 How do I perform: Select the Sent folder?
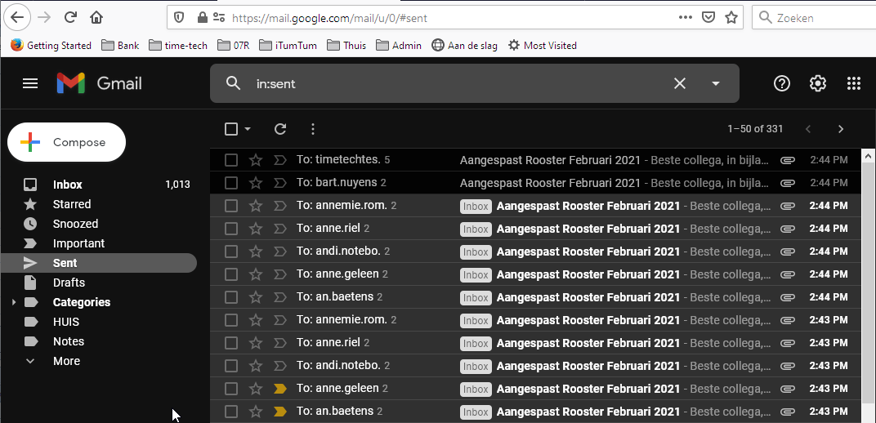pos(98,263)
